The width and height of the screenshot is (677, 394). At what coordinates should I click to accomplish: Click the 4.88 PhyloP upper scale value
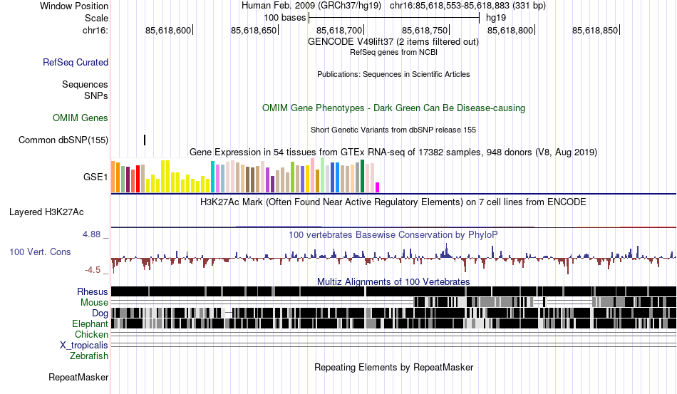[x=91, y=234]
